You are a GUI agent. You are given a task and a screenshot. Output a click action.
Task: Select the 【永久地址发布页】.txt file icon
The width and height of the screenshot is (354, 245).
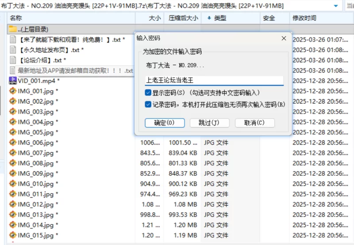pyautogui.click(x=13, y=50)
